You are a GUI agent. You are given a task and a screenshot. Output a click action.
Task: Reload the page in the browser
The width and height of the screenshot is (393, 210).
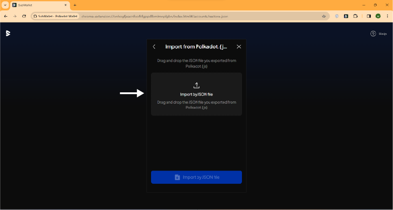[x=24, y=16]
